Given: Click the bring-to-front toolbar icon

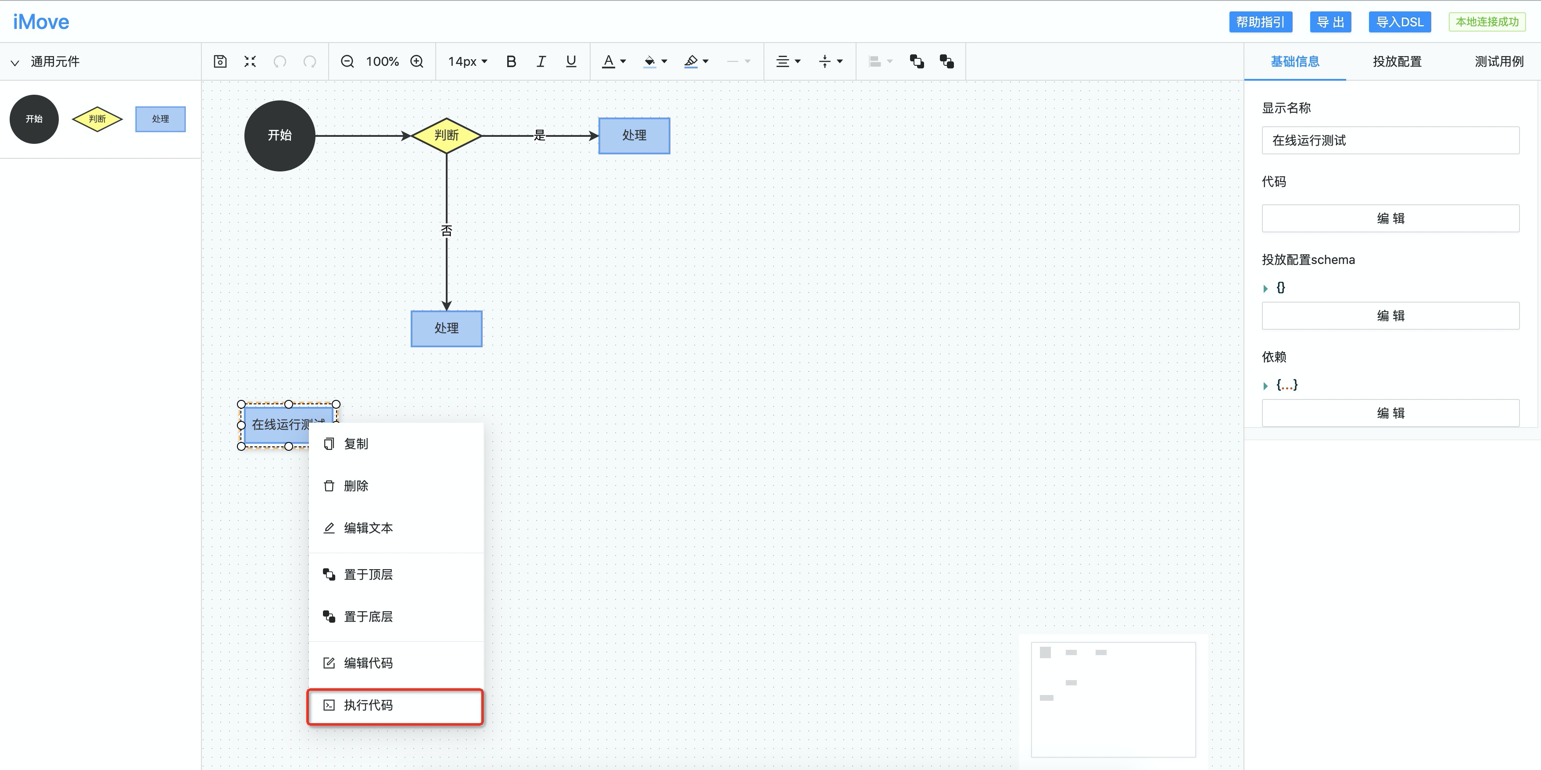Looking at the screenshot, I should pos(917,61).
